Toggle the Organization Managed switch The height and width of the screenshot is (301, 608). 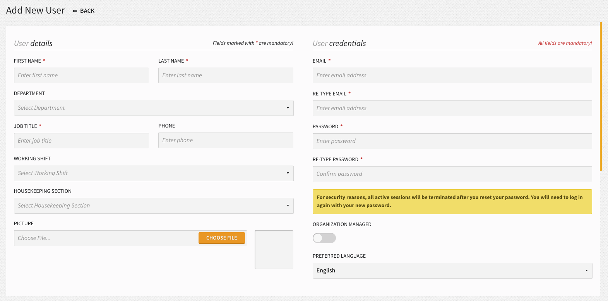pos(324,238)
